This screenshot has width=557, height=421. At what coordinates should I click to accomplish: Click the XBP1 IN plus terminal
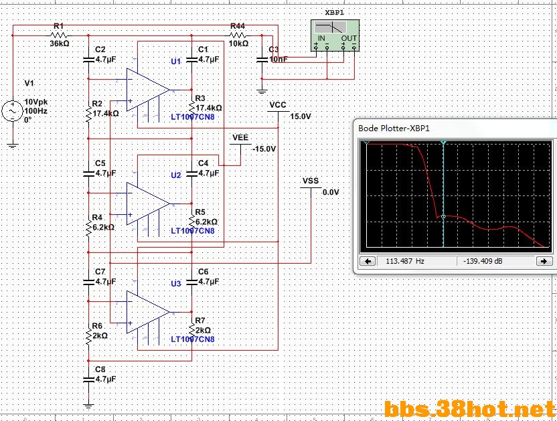point(316,47)
